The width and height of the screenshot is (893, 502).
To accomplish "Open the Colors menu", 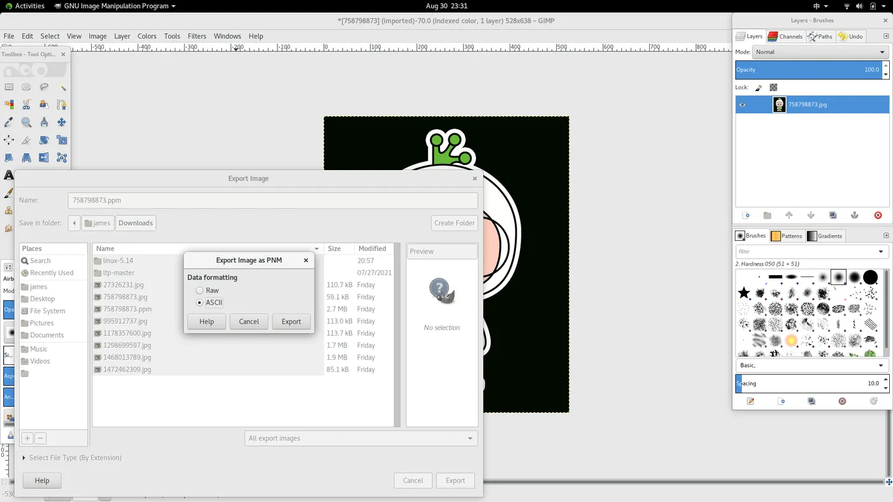I will (147, 36).
